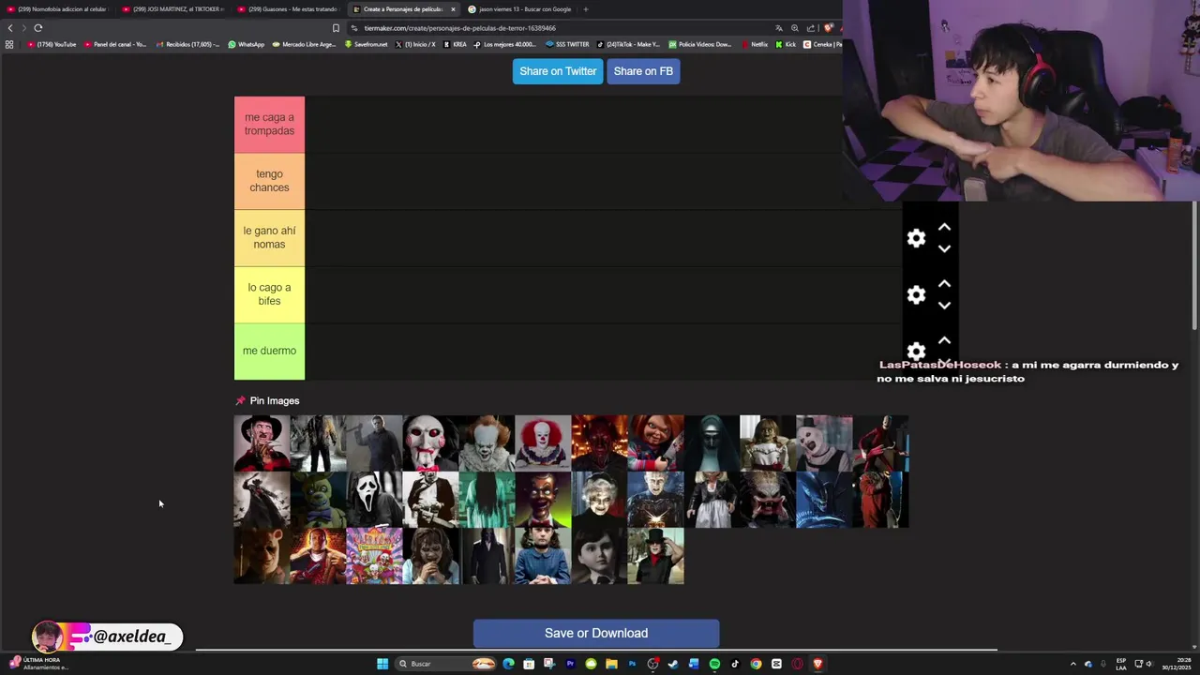Select Pinhead thumbnail
Viewport: 1200px width, 675px height.
pos(655,500)
